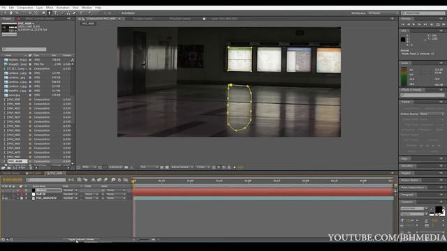Switch to the Project panel tab
447x251 pixels.
pyautogui.click(x=6, y=19)
